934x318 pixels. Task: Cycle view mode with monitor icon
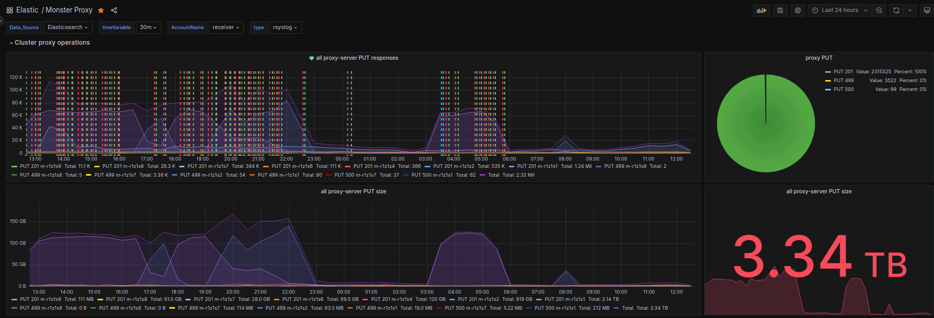[927, 10]
